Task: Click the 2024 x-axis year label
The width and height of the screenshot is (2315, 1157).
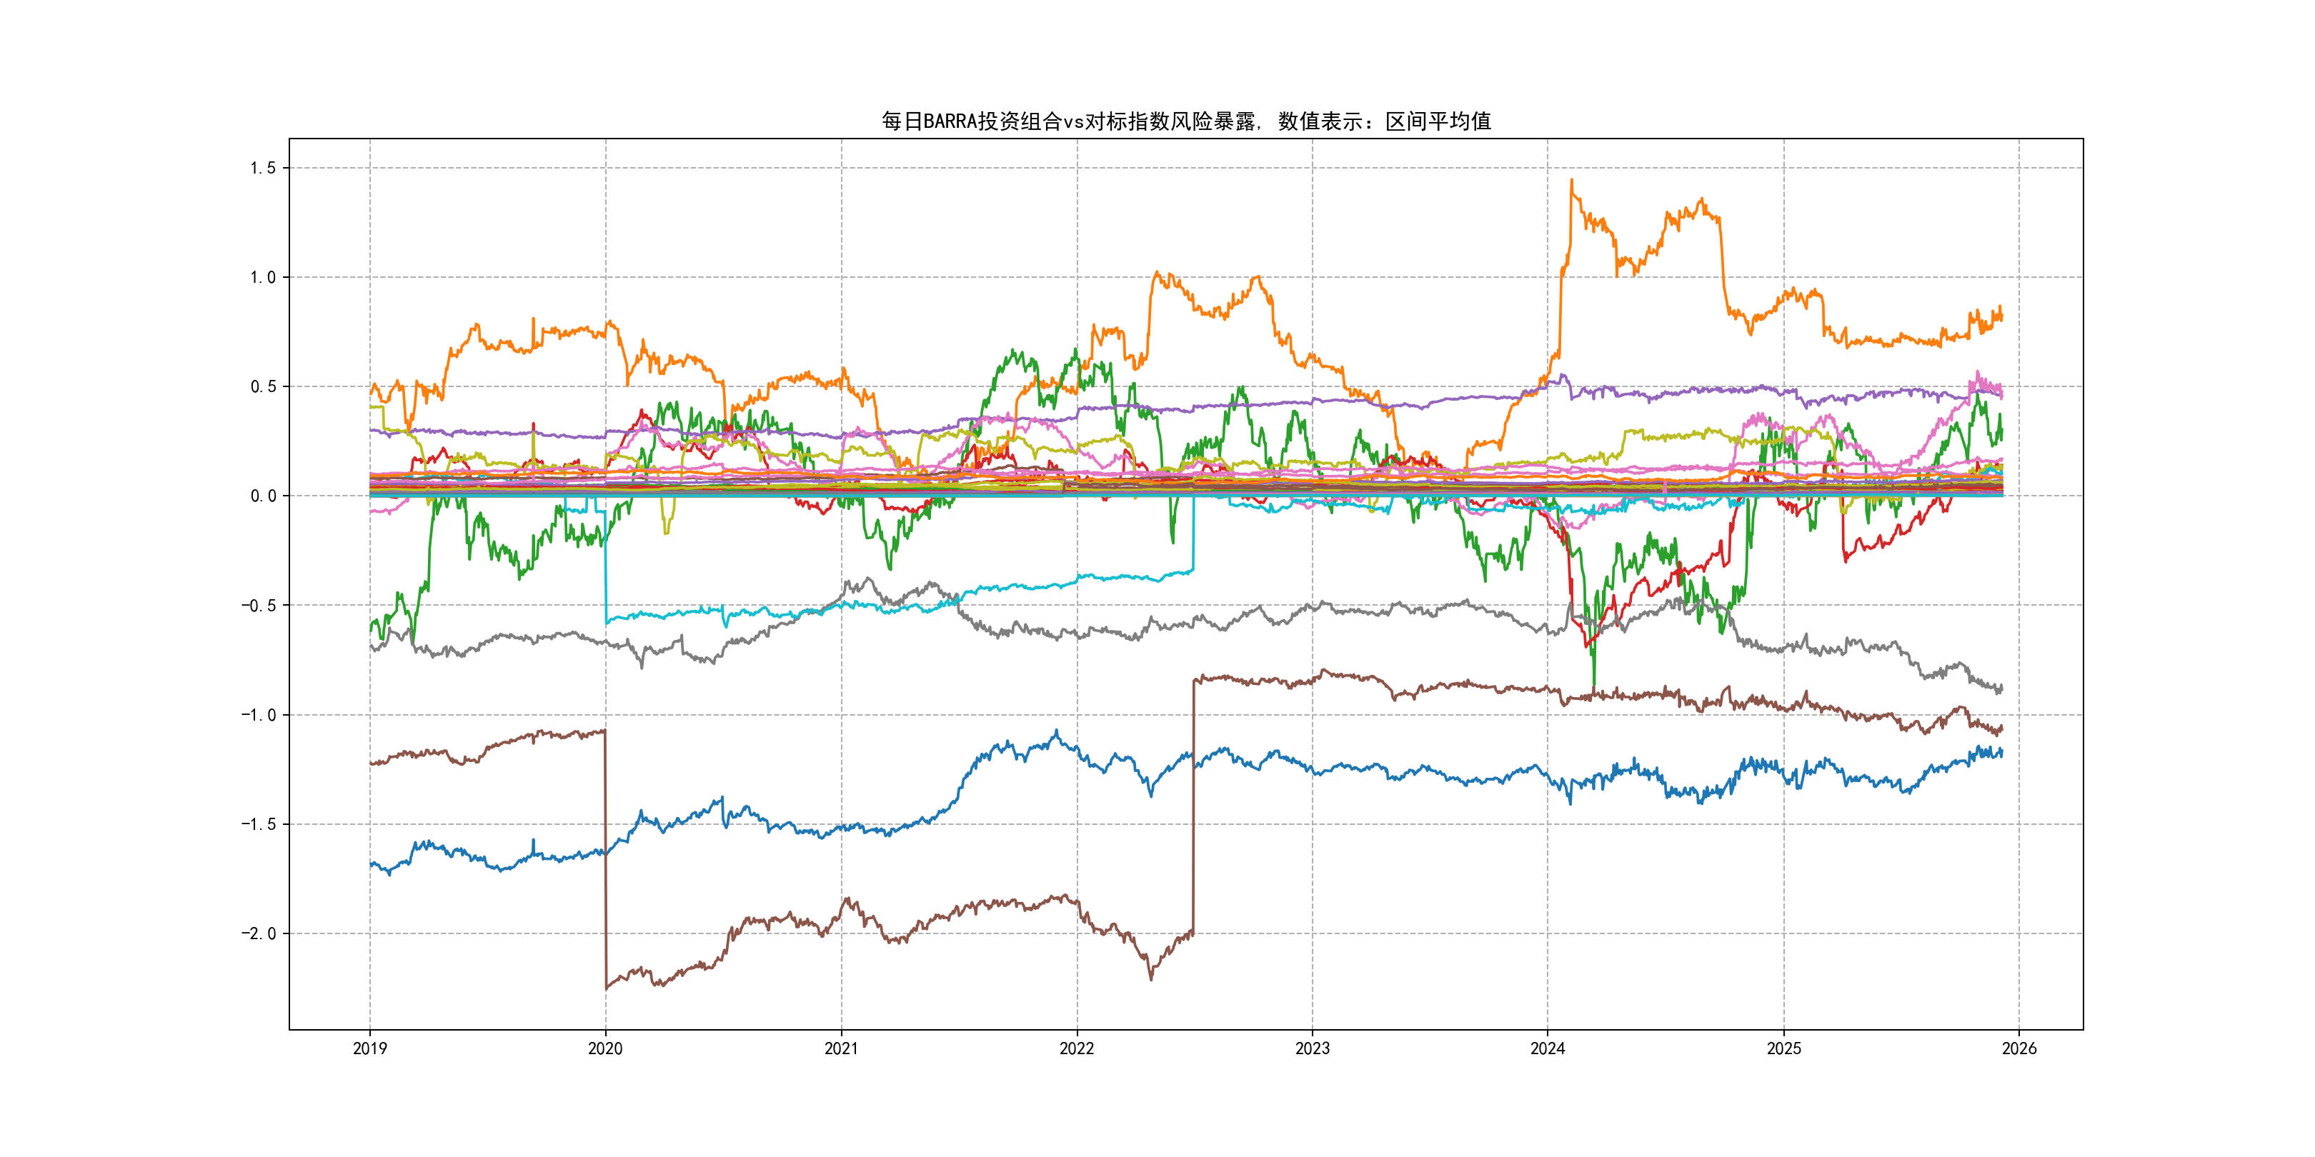Action: [1548, 1048]
